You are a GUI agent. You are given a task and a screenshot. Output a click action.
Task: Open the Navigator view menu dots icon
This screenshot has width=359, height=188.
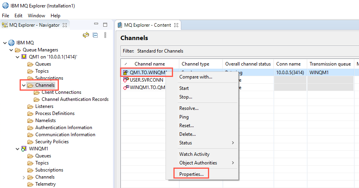(105, 35)
